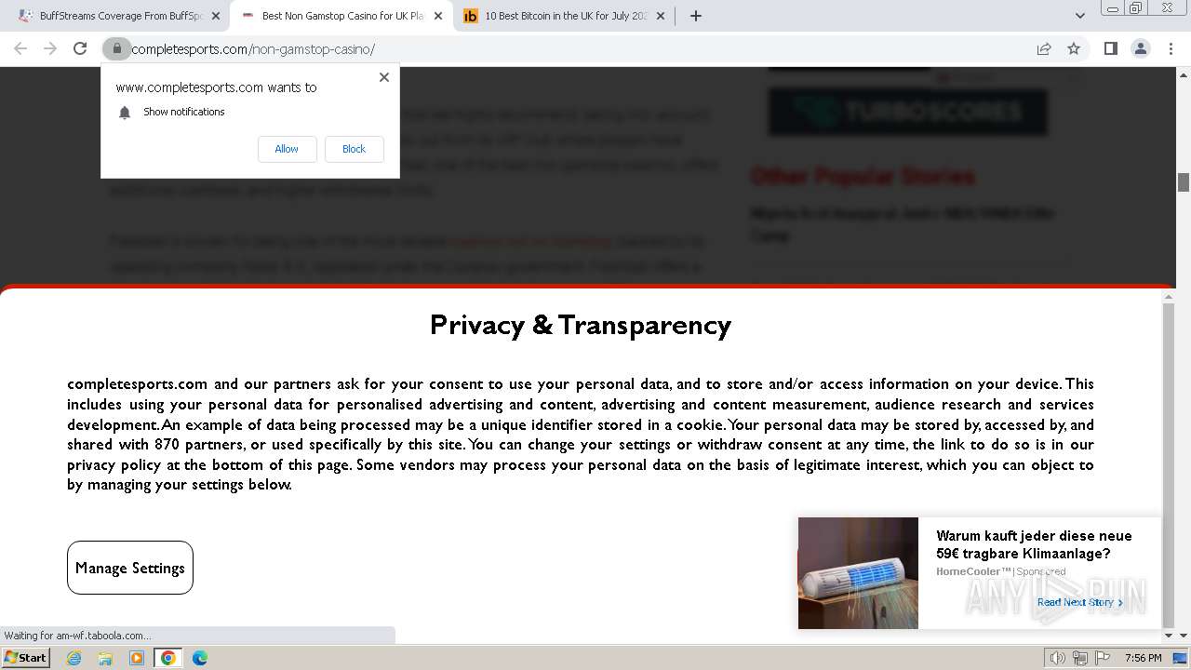Block notifications from completesports.com

point(354,149)
